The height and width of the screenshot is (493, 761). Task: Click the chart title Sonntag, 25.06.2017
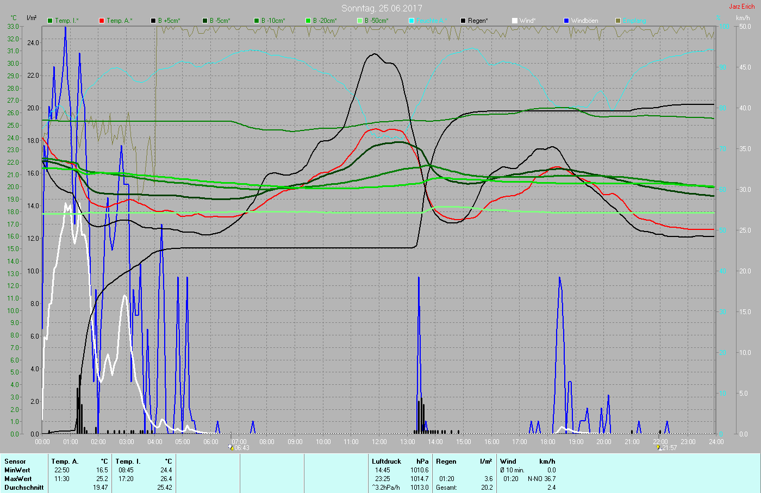[382, 8]
